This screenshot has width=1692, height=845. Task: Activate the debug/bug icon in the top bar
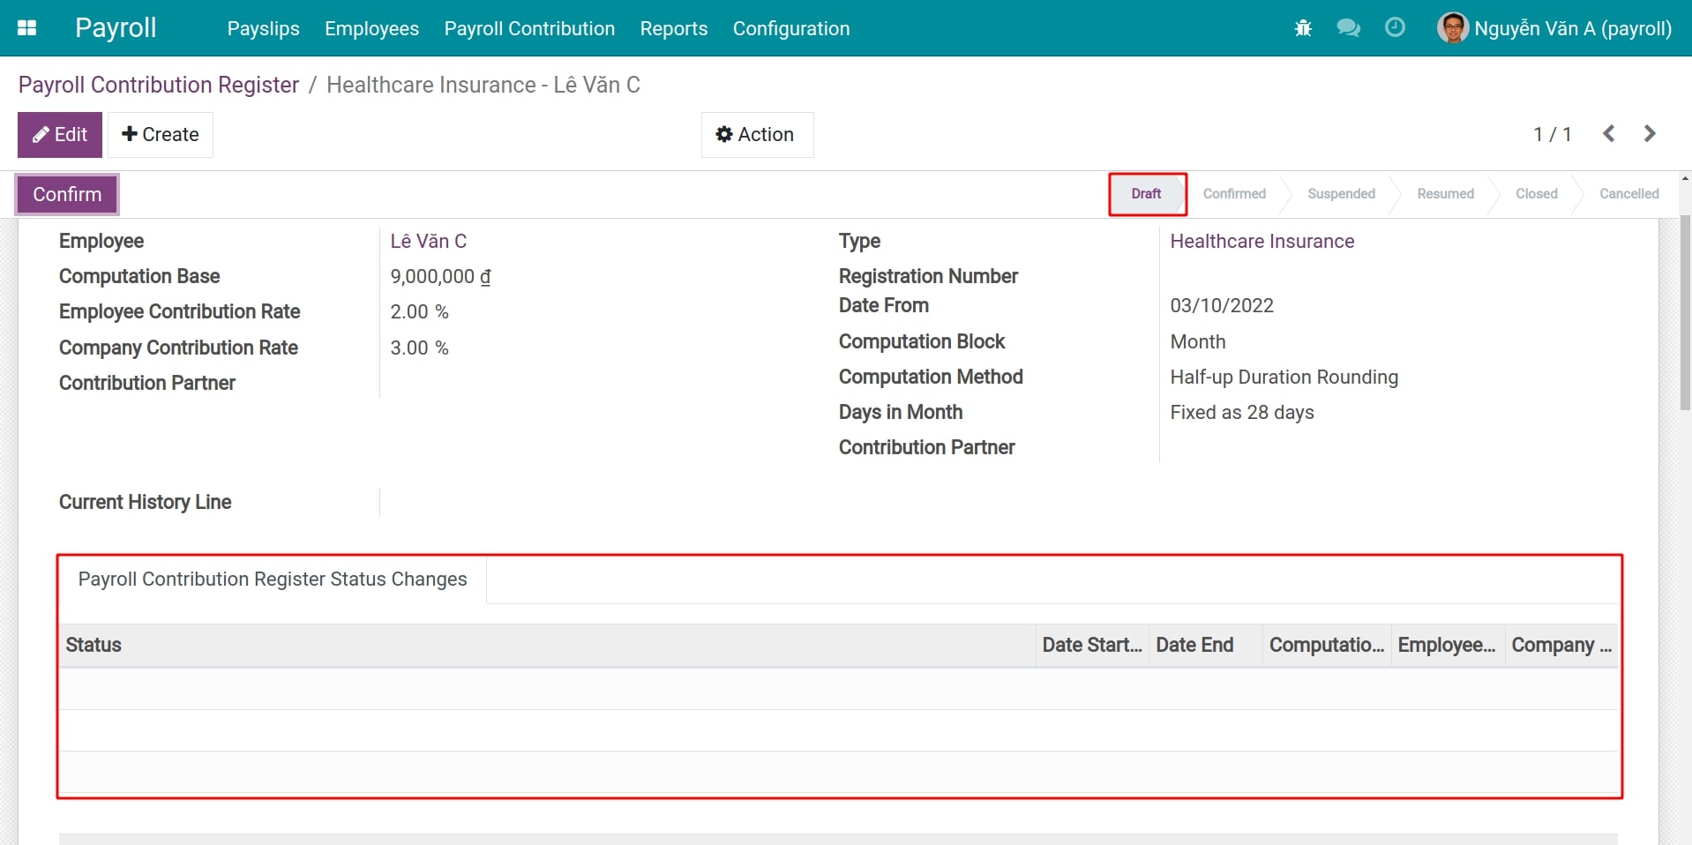[1302, 27]
